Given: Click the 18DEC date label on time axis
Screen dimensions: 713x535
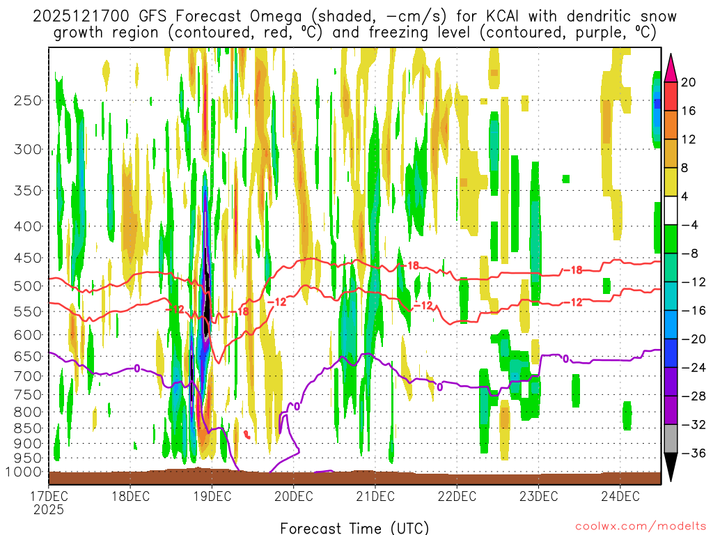Looking at the screenshot, I should [130, 496].
